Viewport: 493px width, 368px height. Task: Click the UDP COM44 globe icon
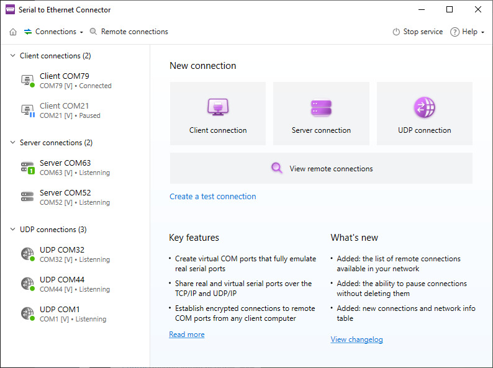point(28,284)
